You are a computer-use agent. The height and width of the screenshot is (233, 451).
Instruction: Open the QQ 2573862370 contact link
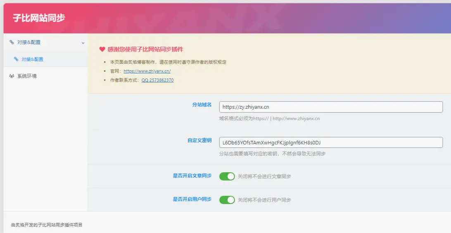(157, 80)
